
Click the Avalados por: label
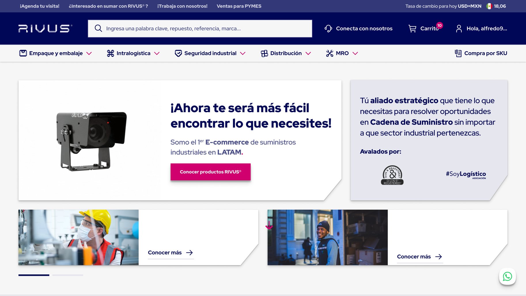tap(381, 151)
